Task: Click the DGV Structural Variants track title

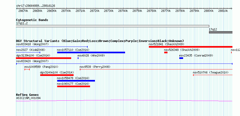Action: 100,41
